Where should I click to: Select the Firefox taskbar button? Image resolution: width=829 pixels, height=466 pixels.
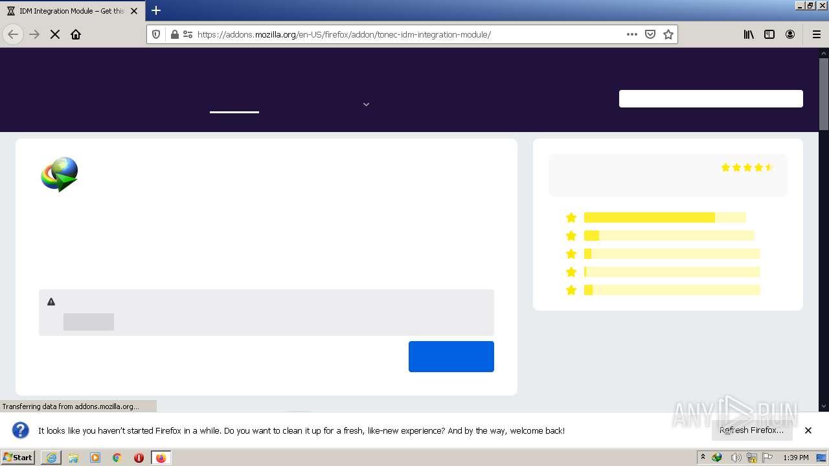click(161, 458)
